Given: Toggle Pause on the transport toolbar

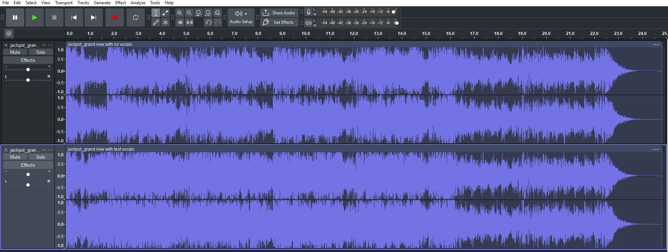Looking at the screenshot, I should pyautogui.click(x=15, y=17).
